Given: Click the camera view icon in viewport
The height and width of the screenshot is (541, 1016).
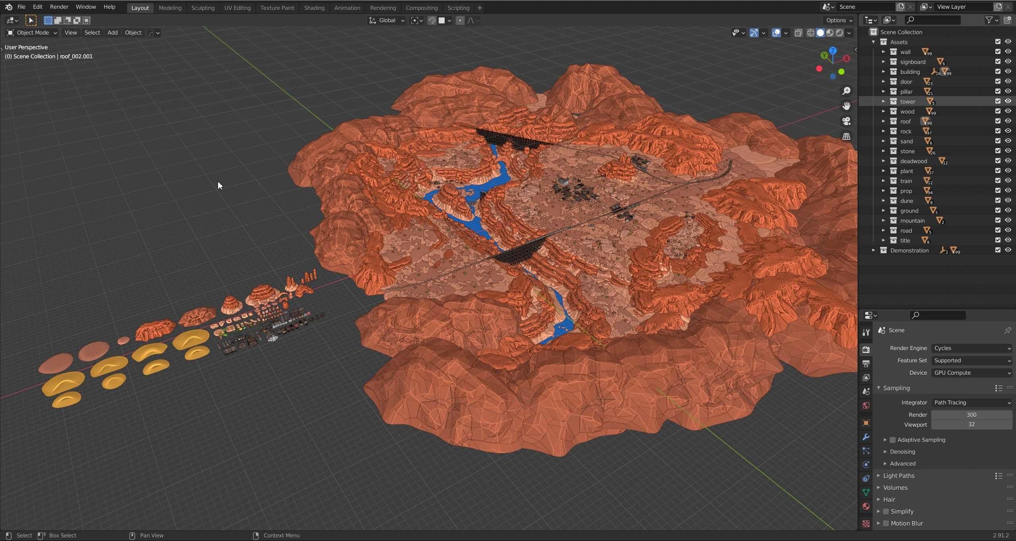Looking at the screenshot, I should point(846,121).
